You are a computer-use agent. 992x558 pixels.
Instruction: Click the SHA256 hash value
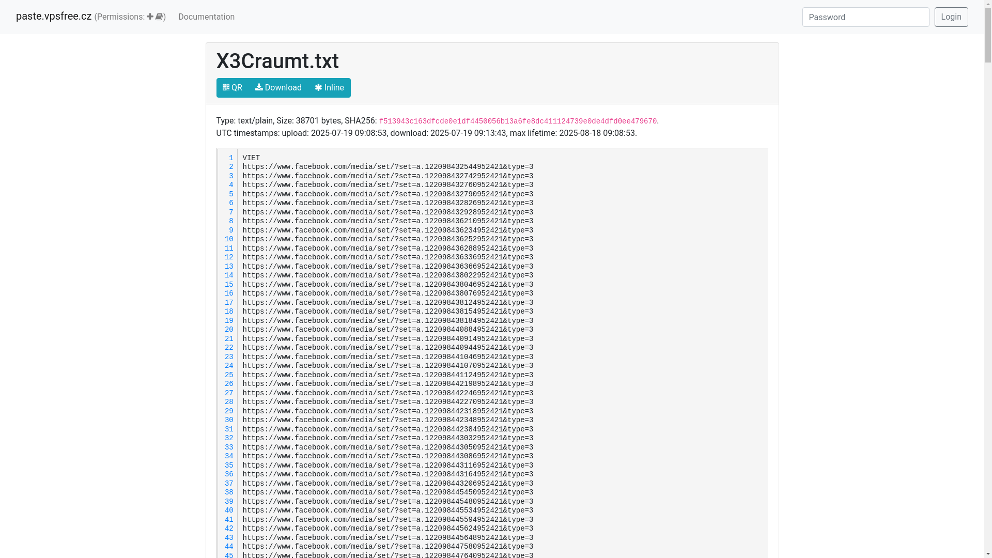[518, 121]
